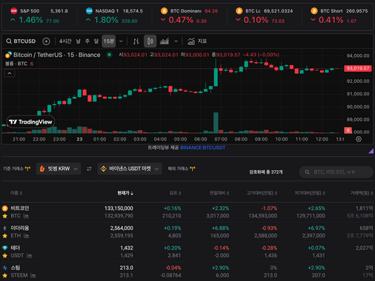Click the 암호화폐 총 372개 text
Viewport: 375px width, 281px height.
pyautogui.click(x=266, y=172)
